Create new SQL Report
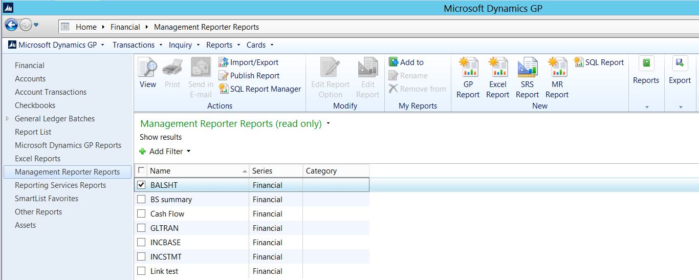The height and width of the screenshot is (280, 699). [x=599, y=62]
